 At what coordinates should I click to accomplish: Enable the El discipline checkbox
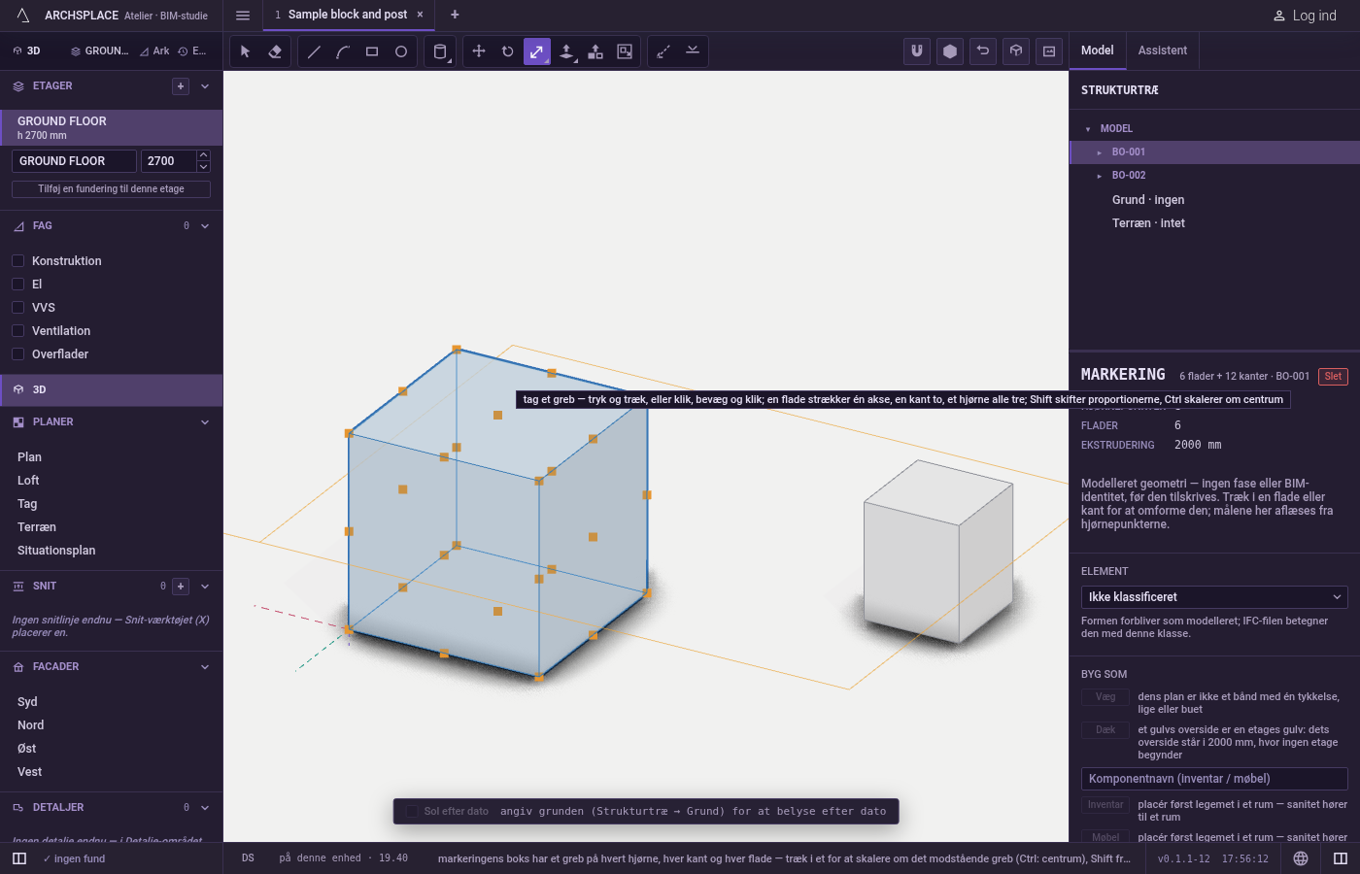[17, 285]
